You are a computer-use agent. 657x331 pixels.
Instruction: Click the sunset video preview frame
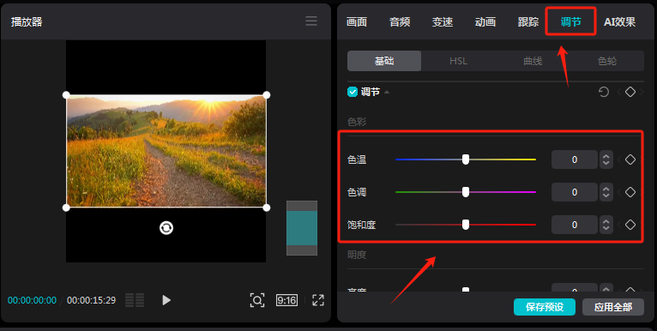click(166, 151)
